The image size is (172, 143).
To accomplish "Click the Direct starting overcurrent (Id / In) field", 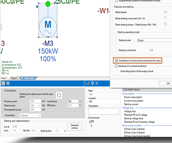I will (167, 18).
